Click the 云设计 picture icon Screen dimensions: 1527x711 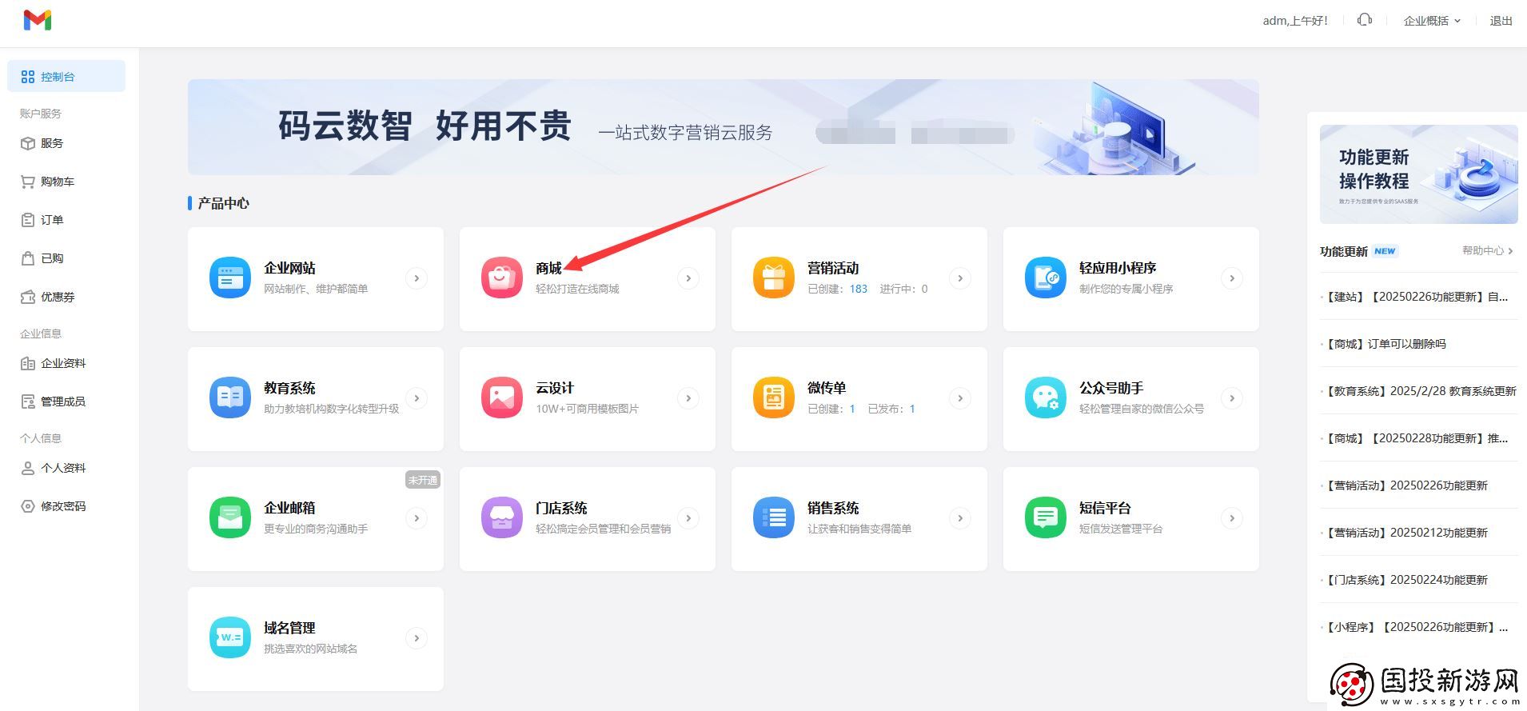pos(502,398)
